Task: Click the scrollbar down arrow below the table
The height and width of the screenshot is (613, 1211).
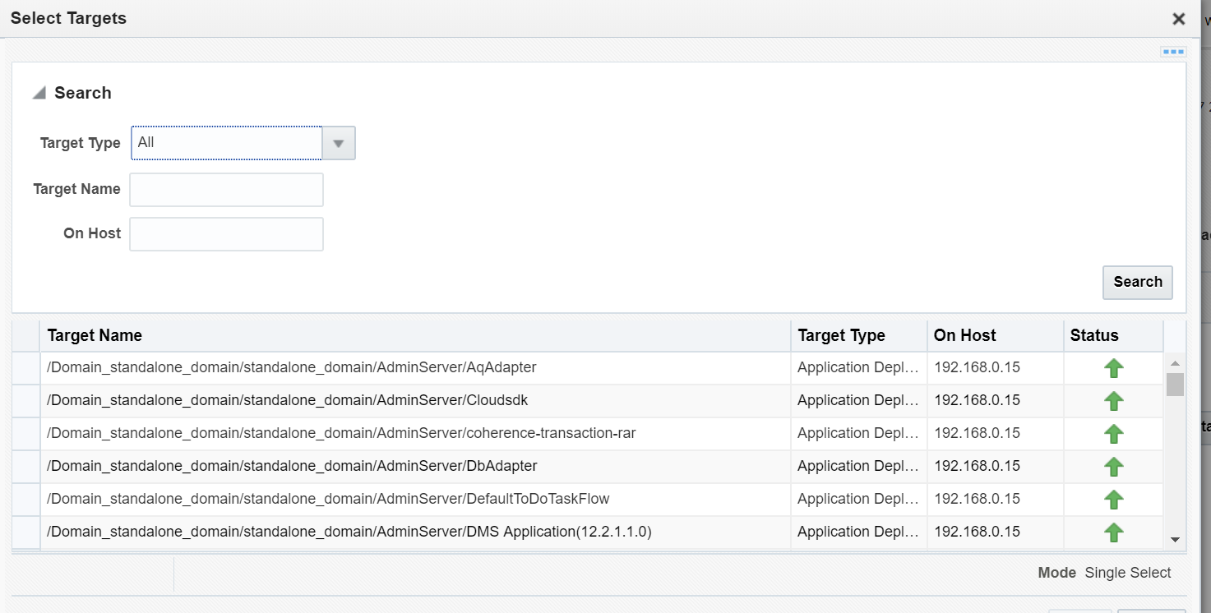Action: (x=1175, y=541)
